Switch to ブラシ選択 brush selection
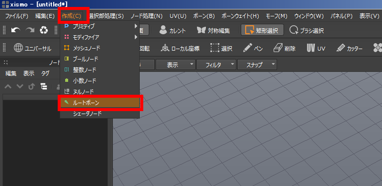Image resolution: width=382 pixels, height=186 pixels. click(x=307, y=30)
